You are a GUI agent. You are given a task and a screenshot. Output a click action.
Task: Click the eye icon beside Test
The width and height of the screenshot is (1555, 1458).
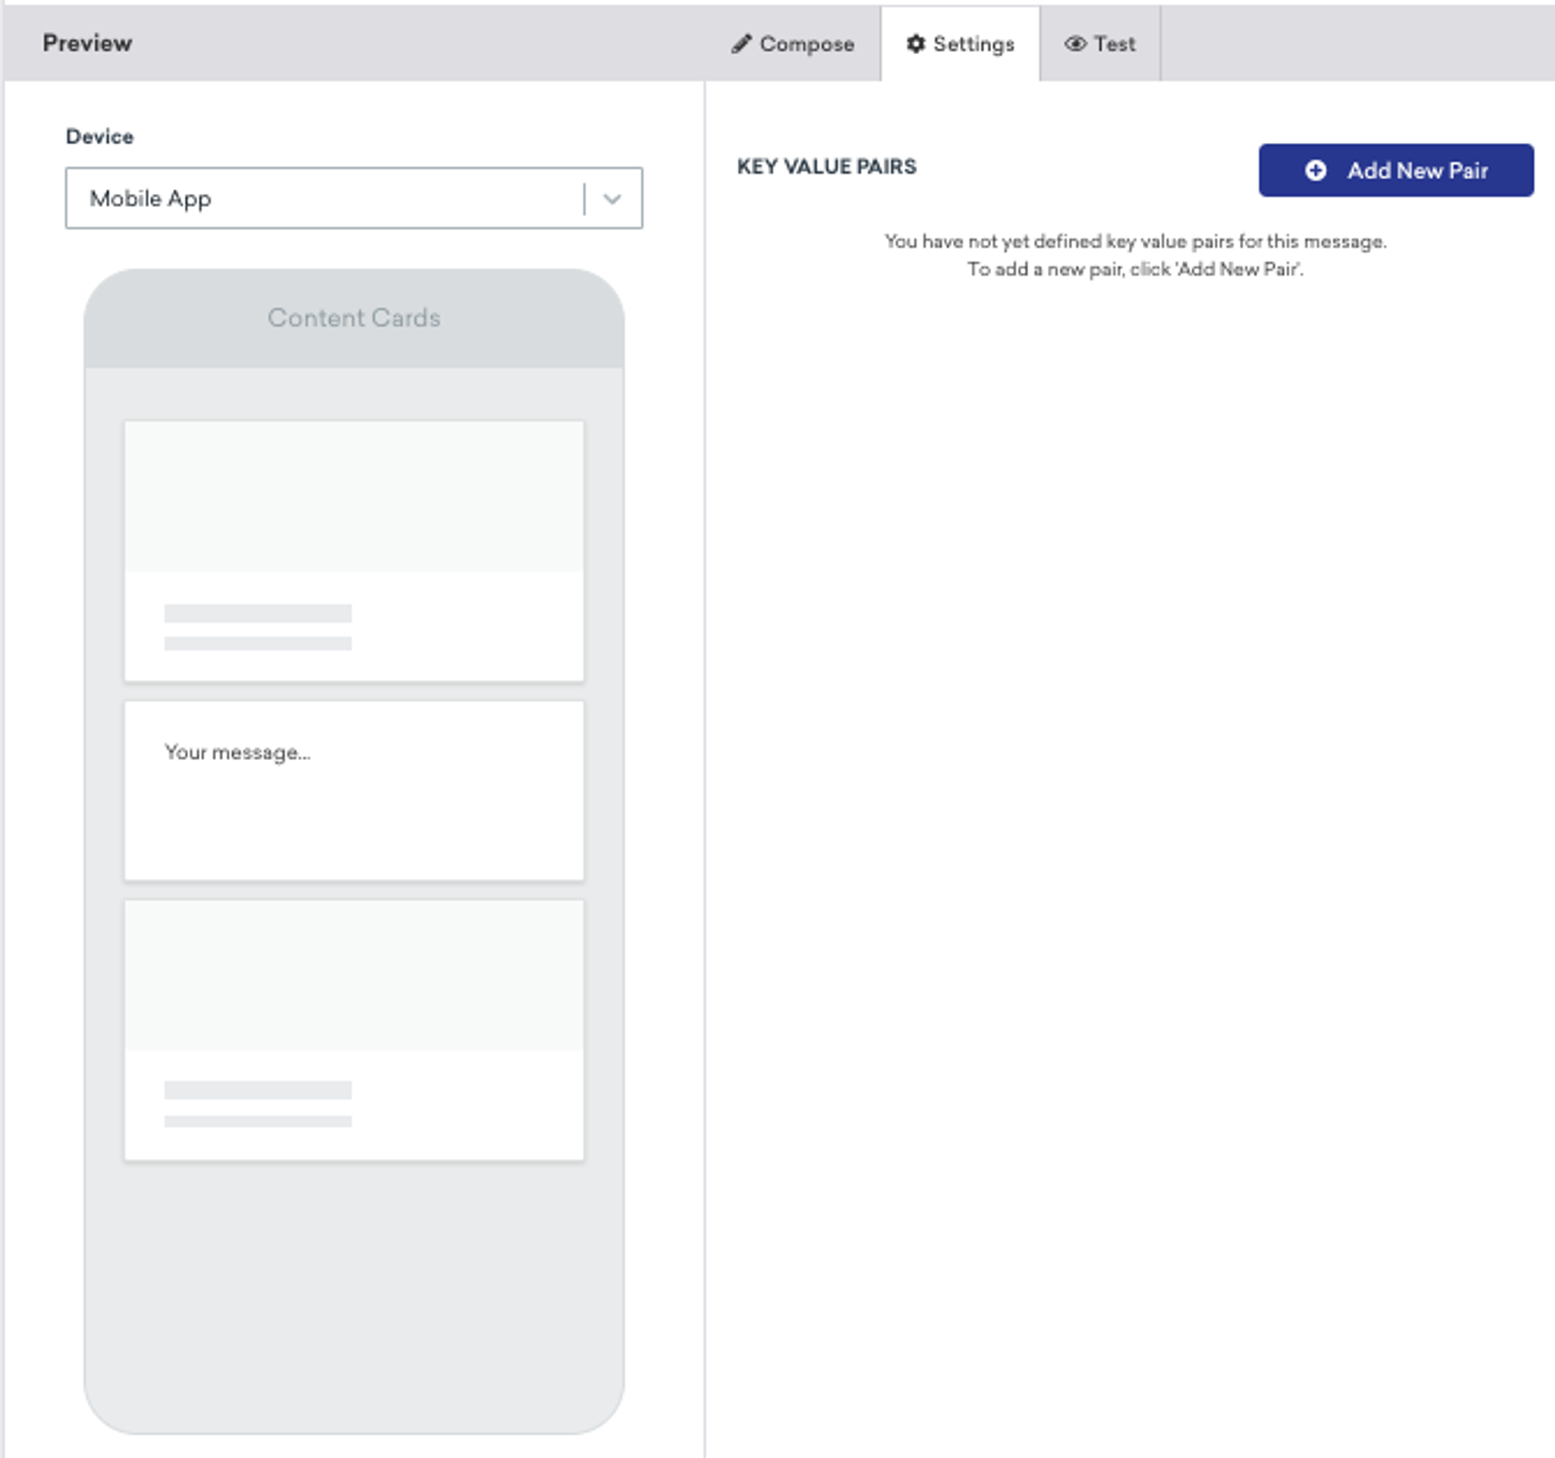pyautogui.click(x=1076, y=44)
